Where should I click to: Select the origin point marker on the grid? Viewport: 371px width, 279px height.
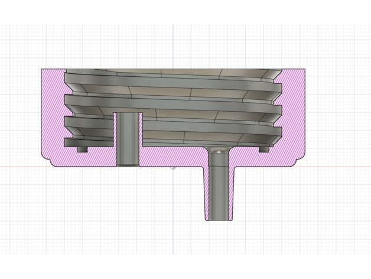[173, 167]
